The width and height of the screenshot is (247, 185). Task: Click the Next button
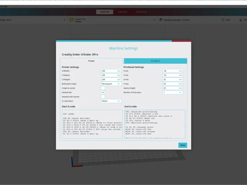(182, 145)
